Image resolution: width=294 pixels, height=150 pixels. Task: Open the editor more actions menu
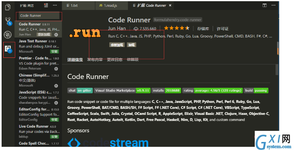point(274,5)
